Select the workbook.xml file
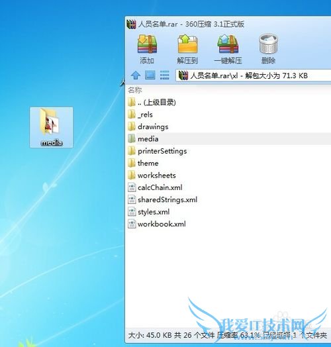331x347 pixels. point(229,224)
